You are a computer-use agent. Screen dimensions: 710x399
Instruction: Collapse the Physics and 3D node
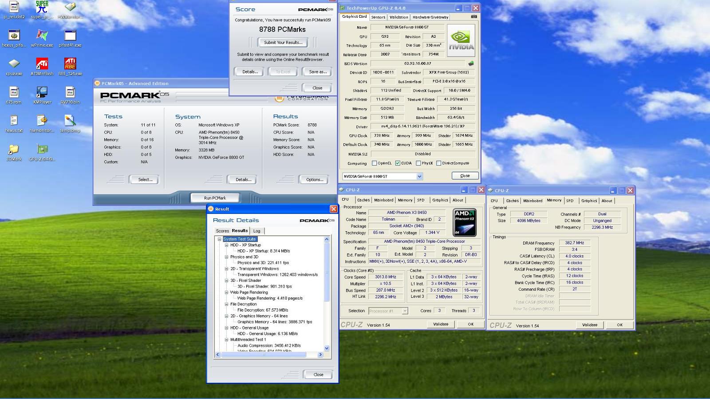(x=226, y=257)
